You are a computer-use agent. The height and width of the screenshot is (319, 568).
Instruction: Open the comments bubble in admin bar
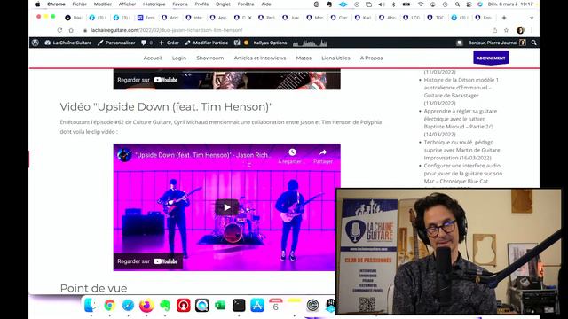pyautogui.click(x=146, y=43)
